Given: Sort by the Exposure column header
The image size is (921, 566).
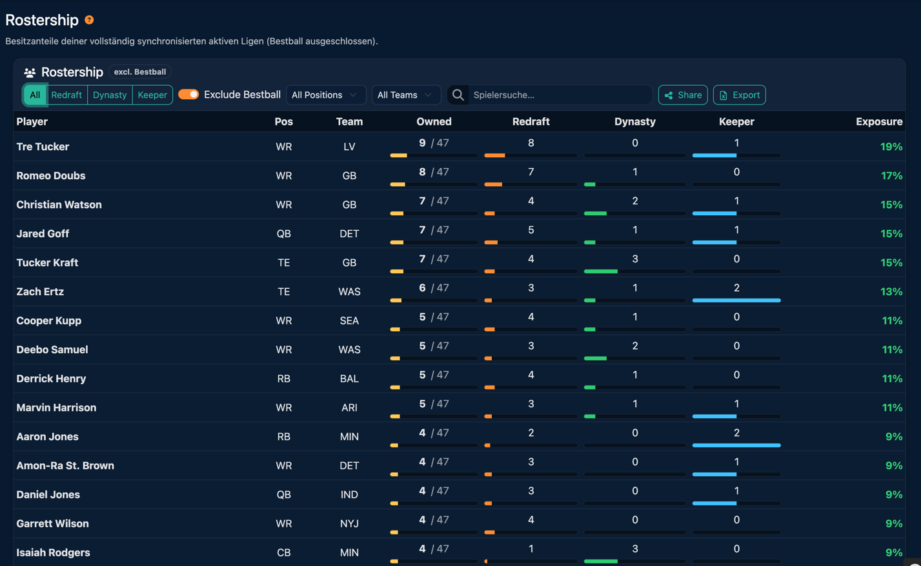Looking at the screenshot, I should (878, 121).
